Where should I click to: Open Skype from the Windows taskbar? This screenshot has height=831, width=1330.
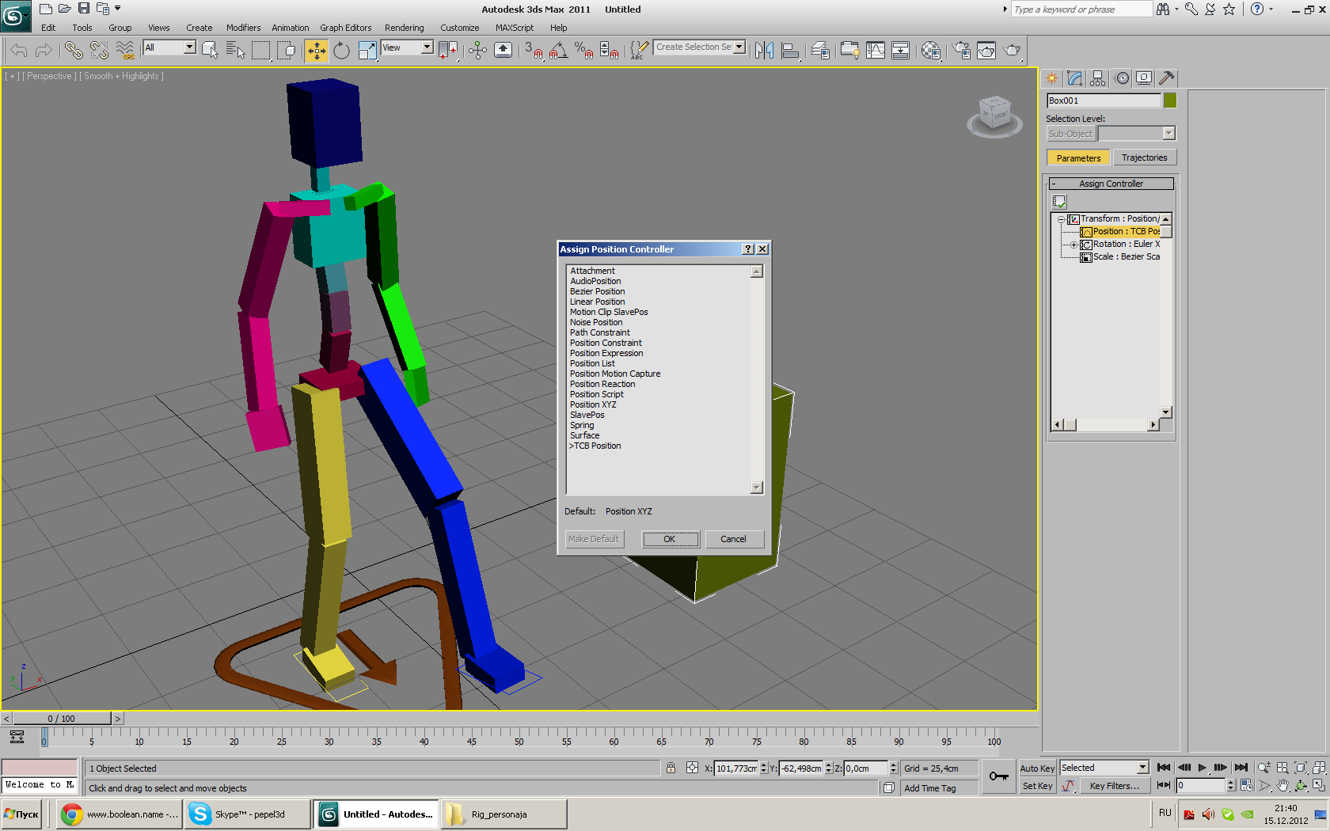[x=247, y=814]
